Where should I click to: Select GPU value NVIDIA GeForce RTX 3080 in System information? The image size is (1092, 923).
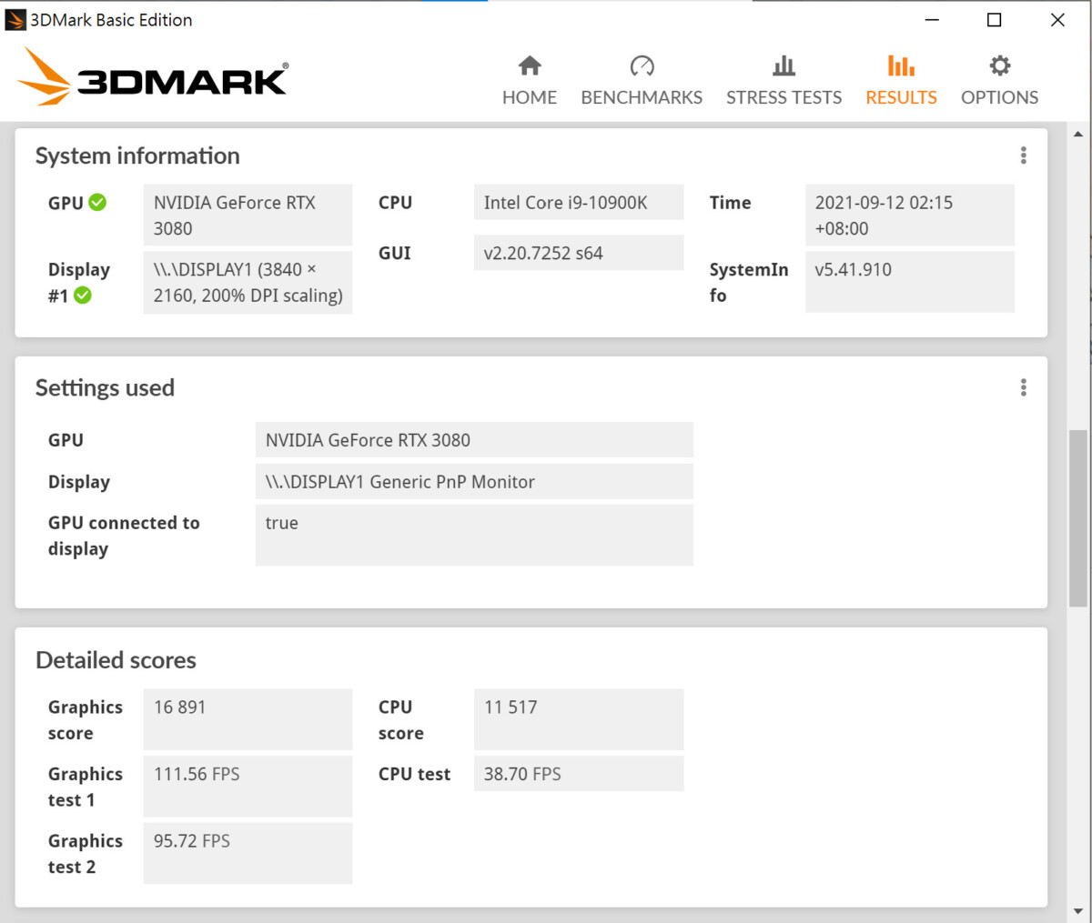[248, 216]
